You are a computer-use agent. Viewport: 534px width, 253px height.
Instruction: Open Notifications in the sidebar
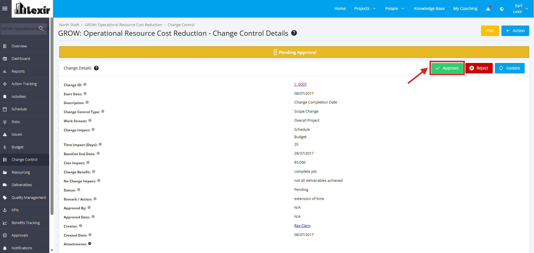click(x=25, y=248)
